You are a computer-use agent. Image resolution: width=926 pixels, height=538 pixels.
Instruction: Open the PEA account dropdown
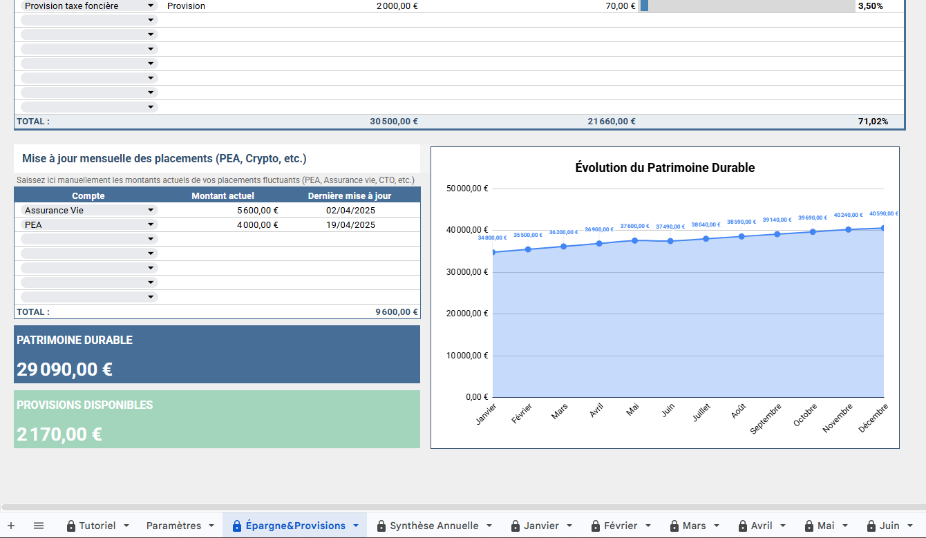(x=150, y=224)
